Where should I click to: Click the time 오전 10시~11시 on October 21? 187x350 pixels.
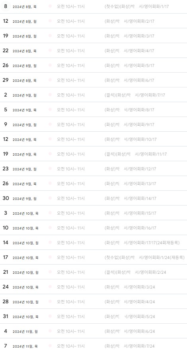coord(71,272)
